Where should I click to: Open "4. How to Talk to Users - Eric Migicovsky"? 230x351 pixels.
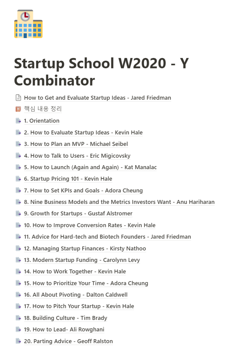(x=77, y=155)
